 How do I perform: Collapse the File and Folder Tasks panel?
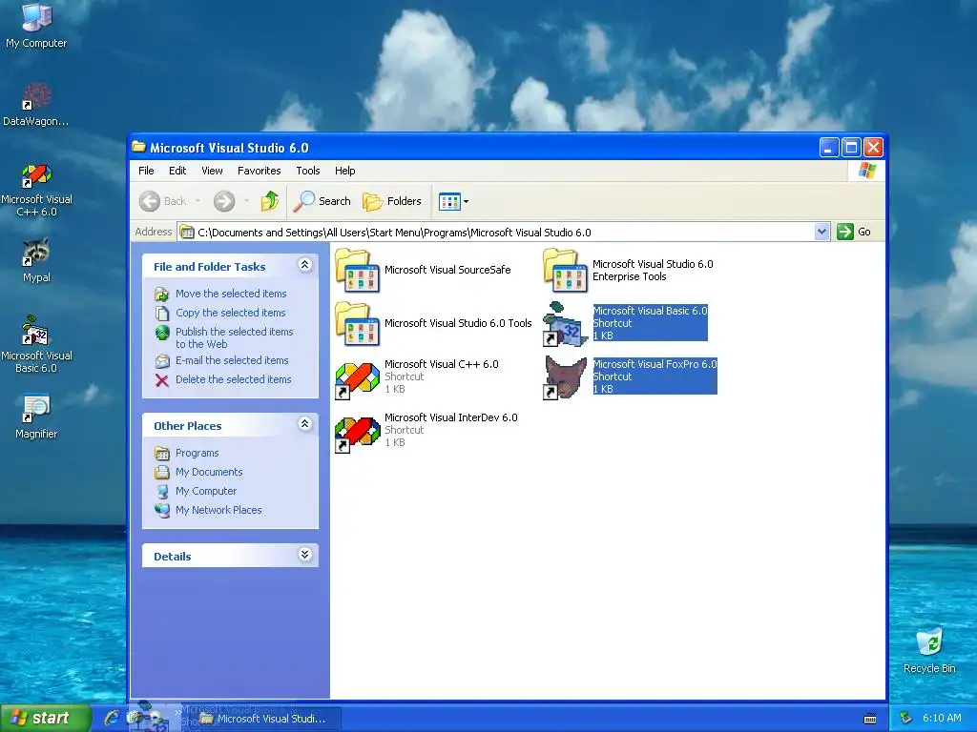[x=304, y=265]
